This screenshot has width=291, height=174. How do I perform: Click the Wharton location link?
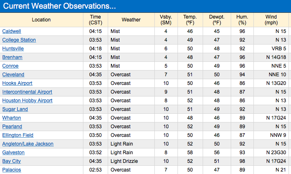12,118
